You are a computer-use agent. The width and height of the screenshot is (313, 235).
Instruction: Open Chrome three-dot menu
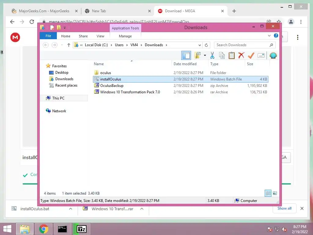301,22
